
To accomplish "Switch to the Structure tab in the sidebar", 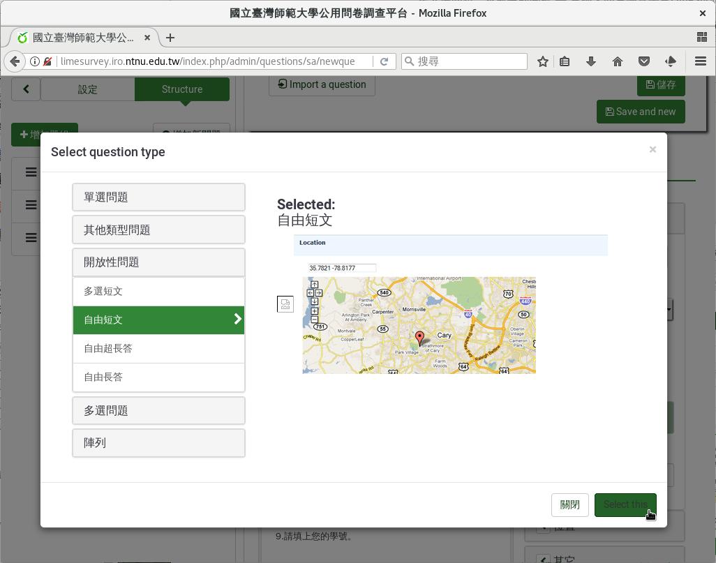I will [181, 89].
